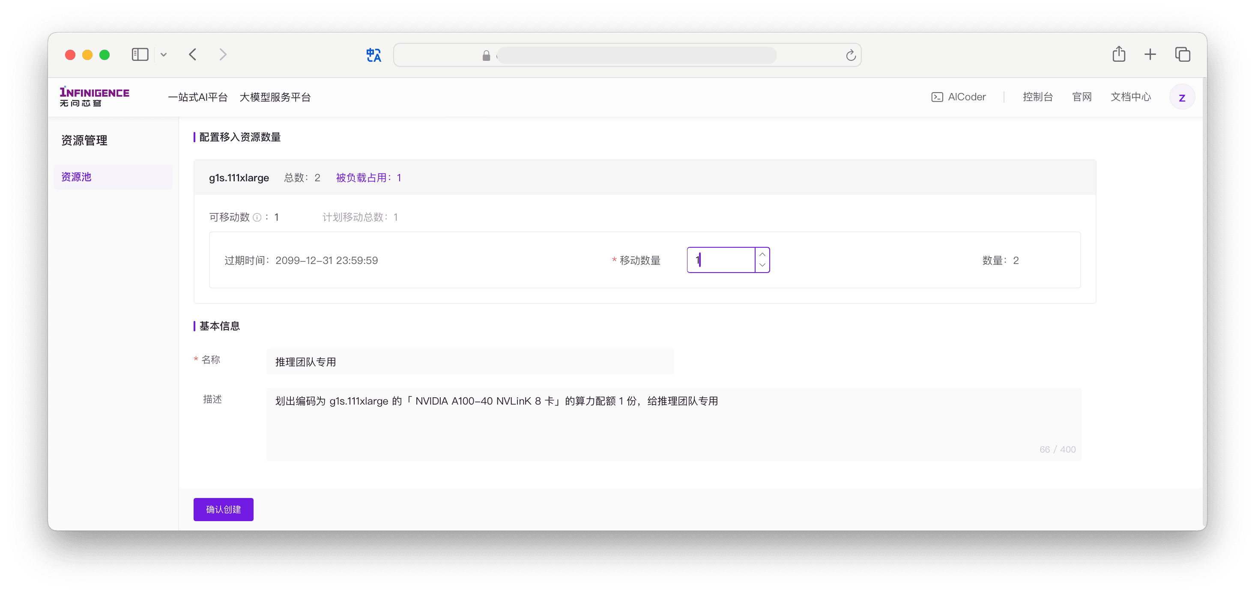Click the 资源管理 sidebar heading
The height and width of the screenshot is (594, 1255).
(x=84, y=141)
